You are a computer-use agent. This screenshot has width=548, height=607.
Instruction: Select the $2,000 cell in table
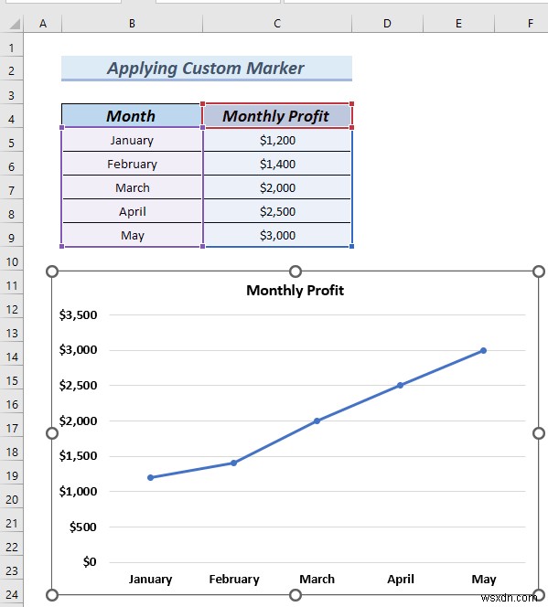(x=277, y=187)
